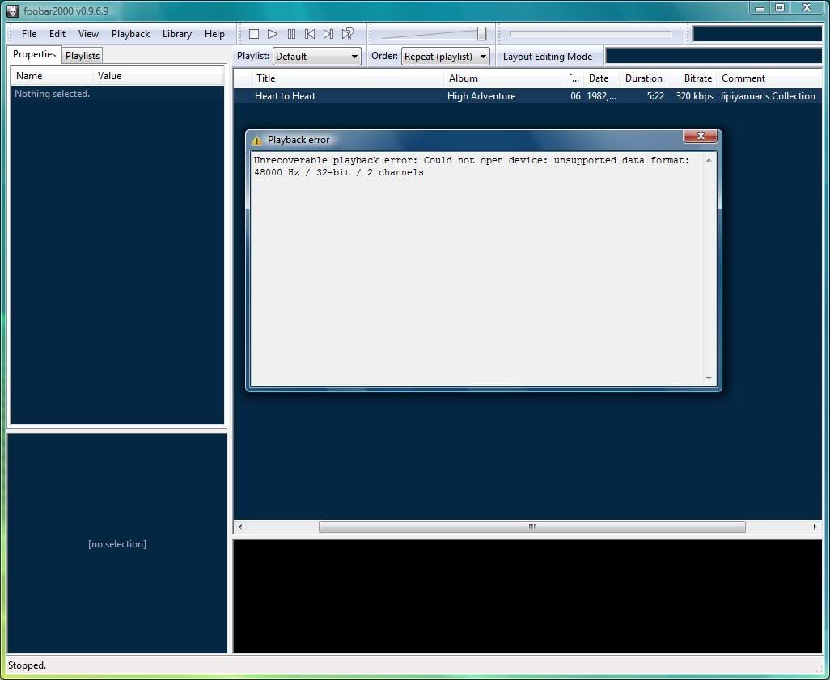Start playback with the Play button
Image resolution: width=830 pixels, height=680 pixels.
pyautogui.click(x=273, y=34)
